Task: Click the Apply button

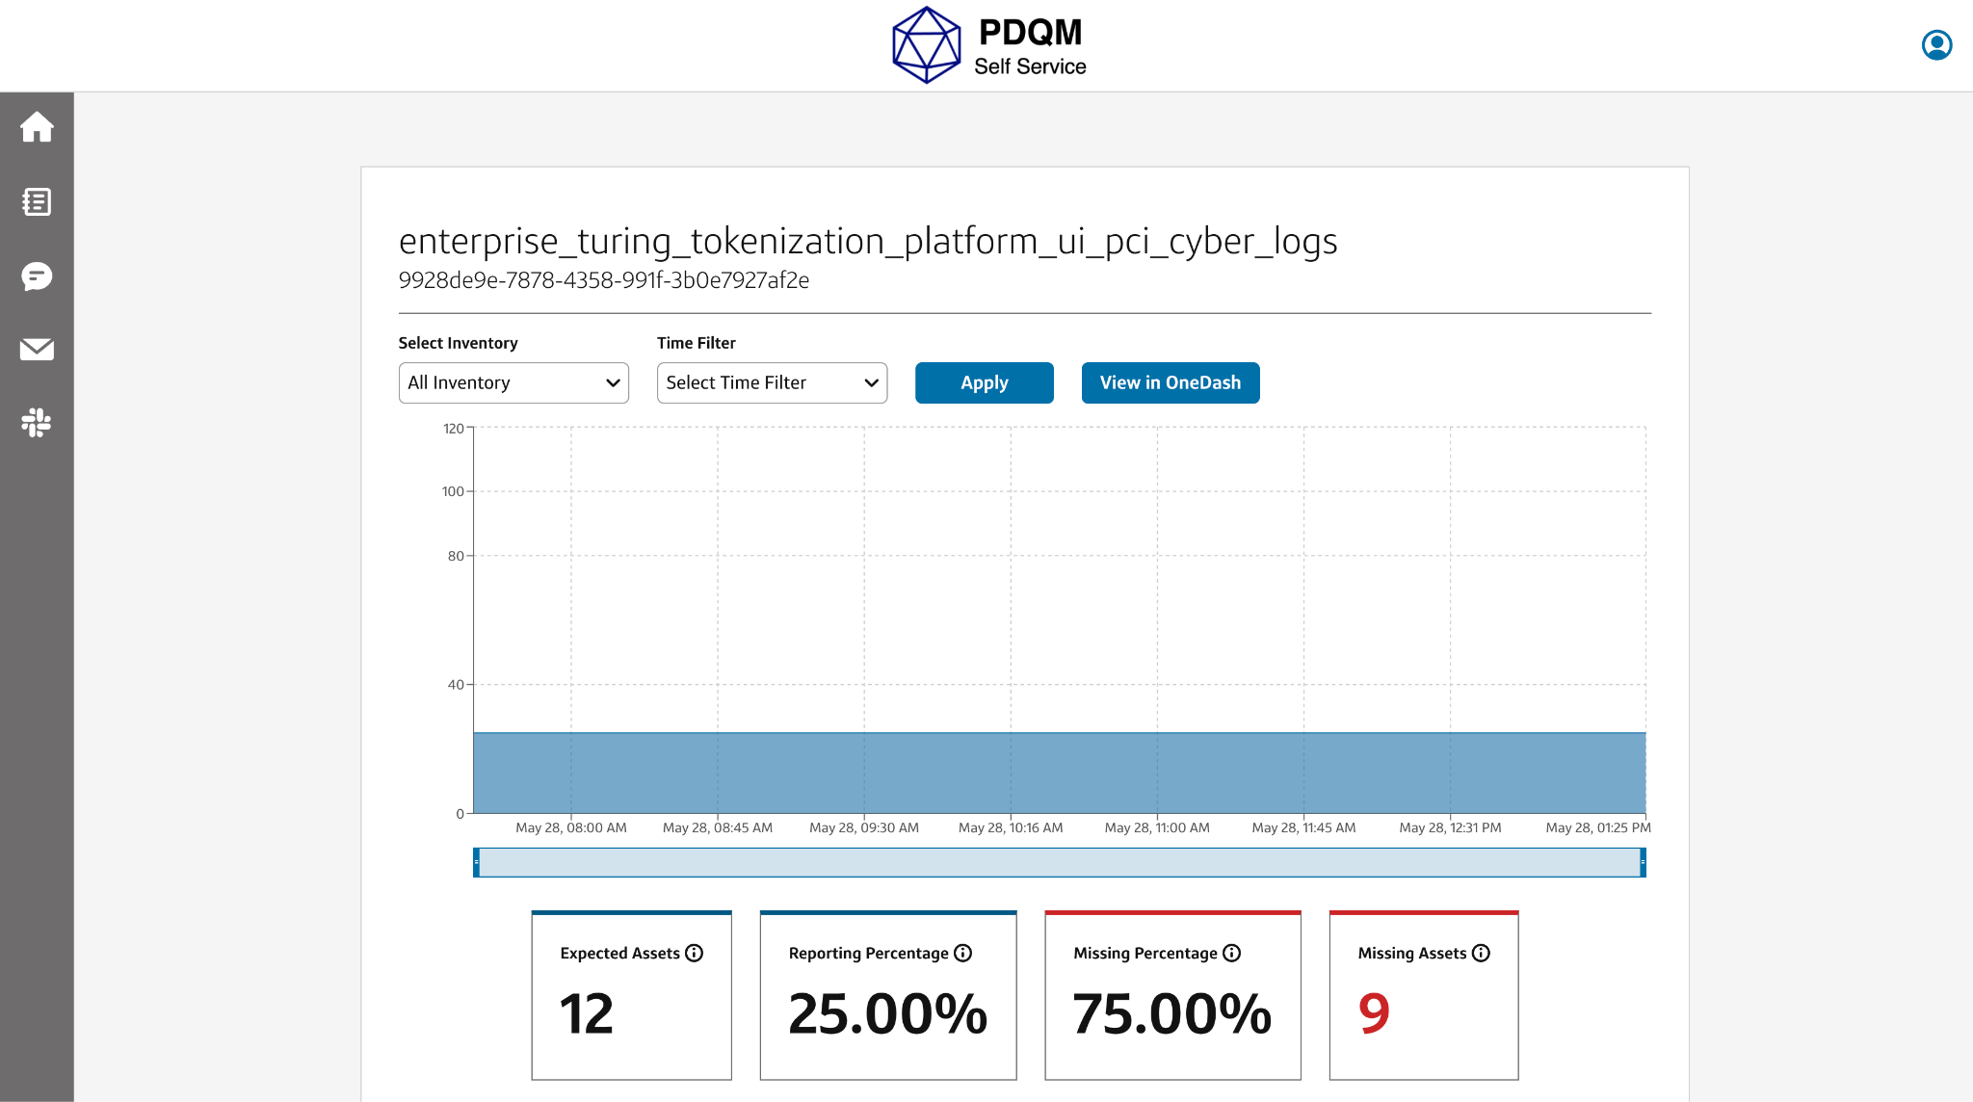Action: 984,382
